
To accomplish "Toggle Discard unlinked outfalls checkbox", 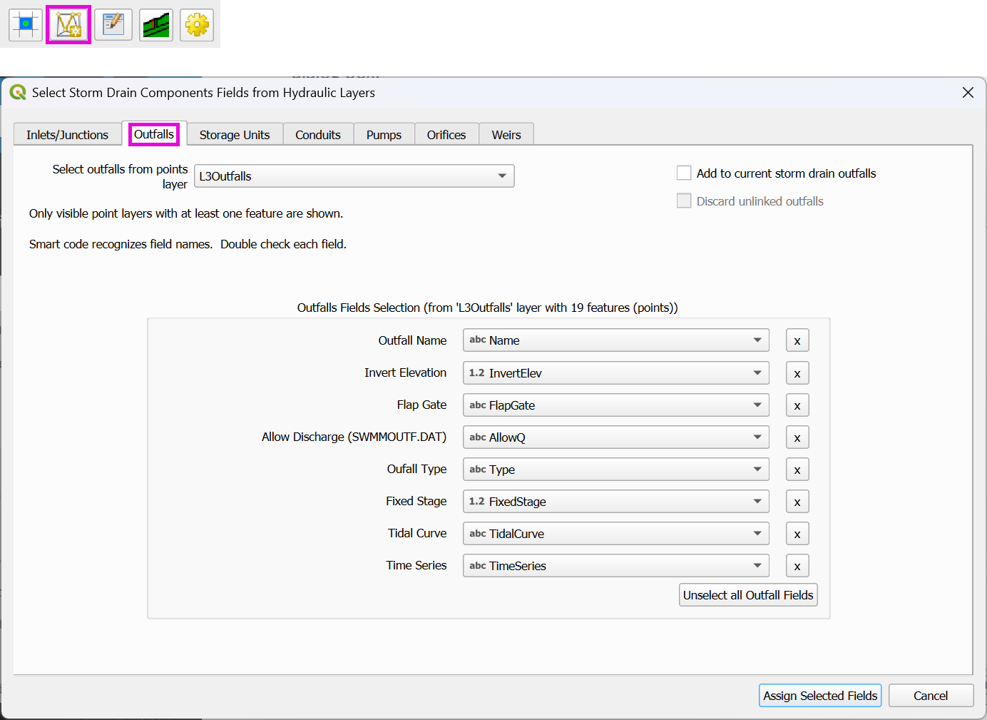I will 684,201.
